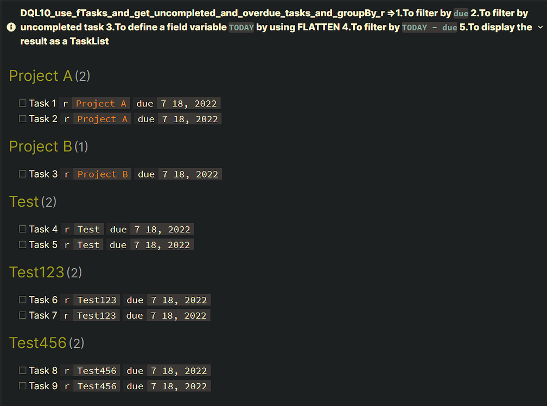Click the due code in the callout title
The height and width of the screenshot is (406, 547).
(461, 13)
